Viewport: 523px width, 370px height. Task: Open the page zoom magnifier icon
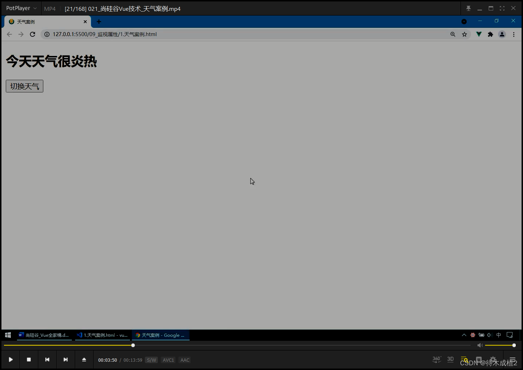[453, 34]
